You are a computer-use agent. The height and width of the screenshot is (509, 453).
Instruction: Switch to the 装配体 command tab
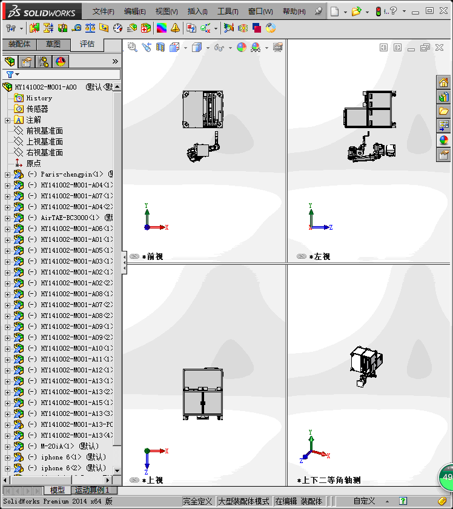(19, 44)
